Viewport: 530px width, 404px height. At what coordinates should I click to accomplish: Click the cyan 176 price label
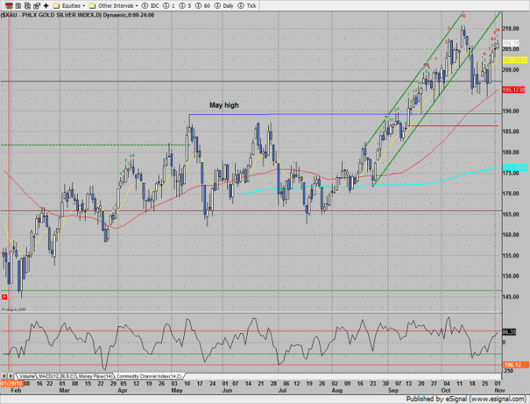tap(515, 167)
